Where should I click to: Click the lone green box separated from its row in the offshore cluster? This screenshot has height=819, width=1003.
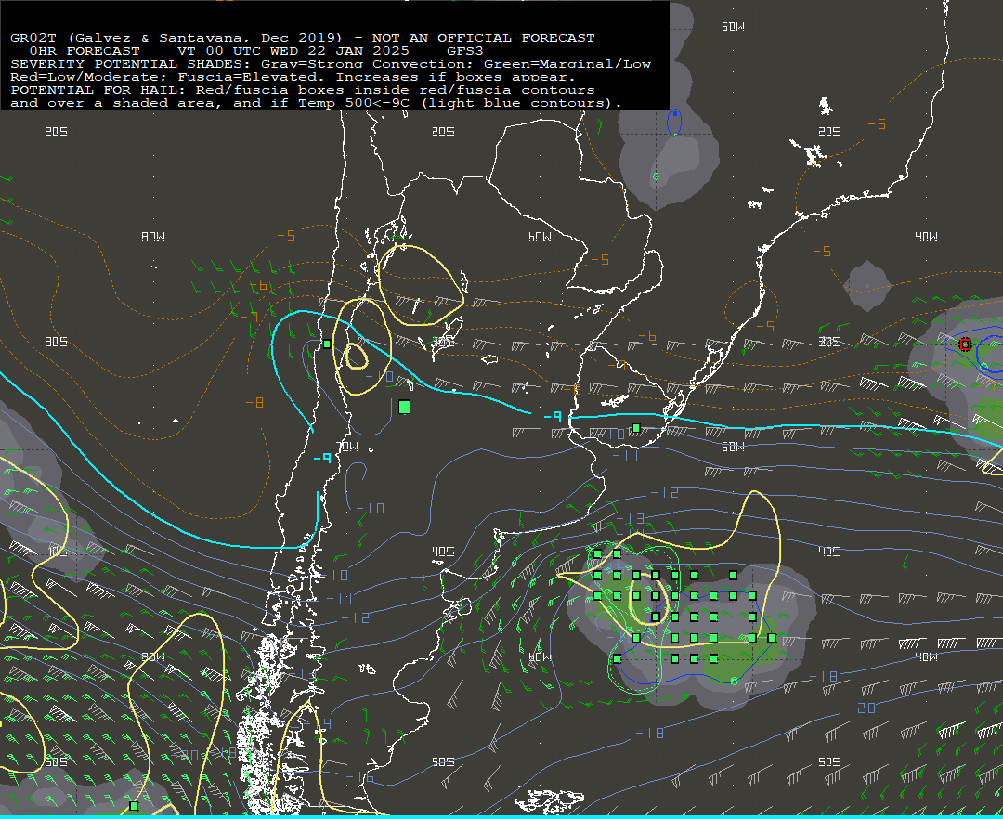[733, 575]
